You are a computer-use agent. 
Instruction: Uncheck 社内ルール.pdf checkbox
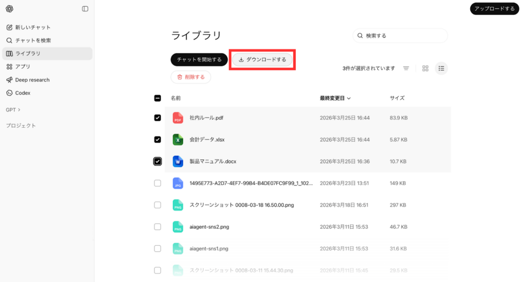(x=158, y=118)
